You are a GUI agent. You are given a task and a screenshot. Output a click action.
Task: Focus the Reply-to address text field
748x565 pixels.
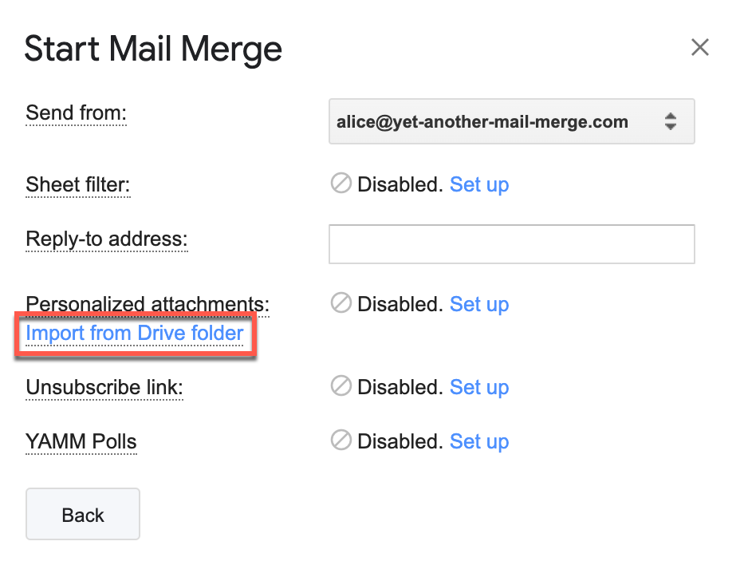coord(511,244)
